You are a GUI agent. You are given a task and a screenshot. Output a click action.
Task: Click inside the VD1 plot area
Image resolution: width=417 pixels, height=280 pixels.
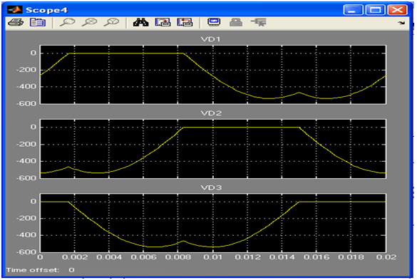(212, 75)
